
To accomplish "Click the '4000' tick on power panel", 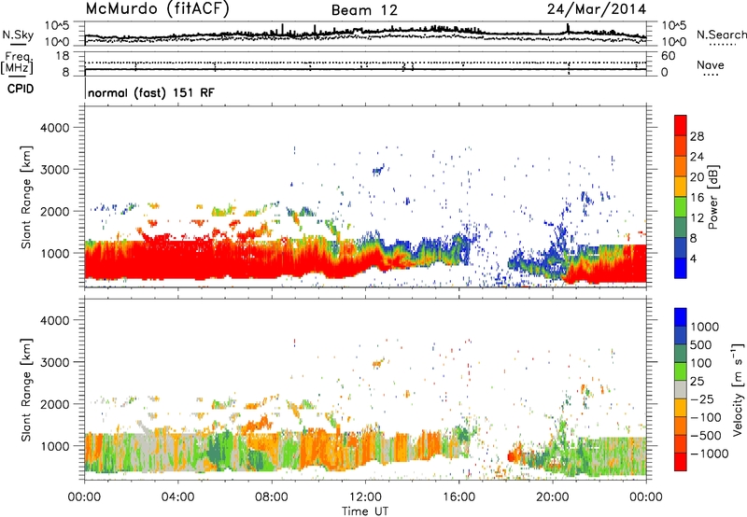I will (55, 128).
